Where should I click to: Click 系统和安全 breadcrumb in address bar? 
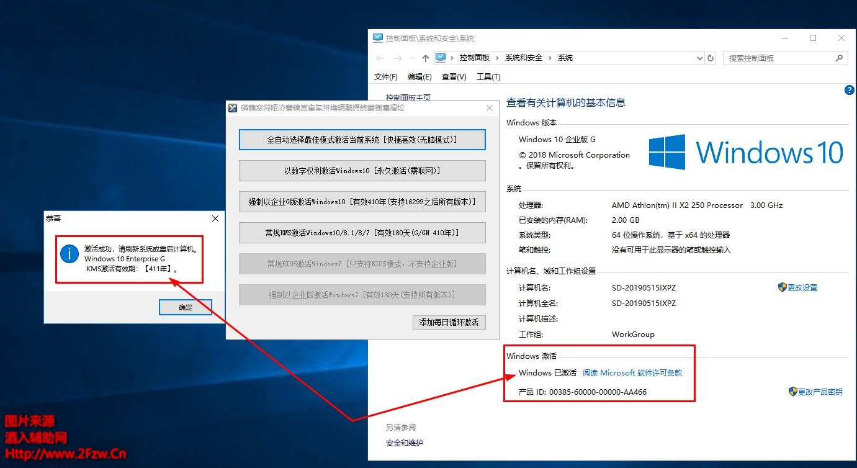(523, 58)
